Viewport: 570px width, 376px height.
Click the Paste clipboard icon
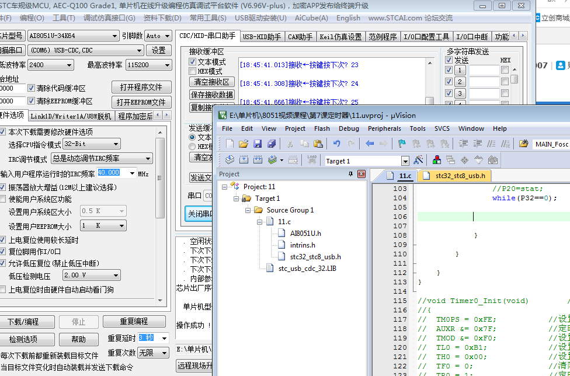[x=318, y=144]
